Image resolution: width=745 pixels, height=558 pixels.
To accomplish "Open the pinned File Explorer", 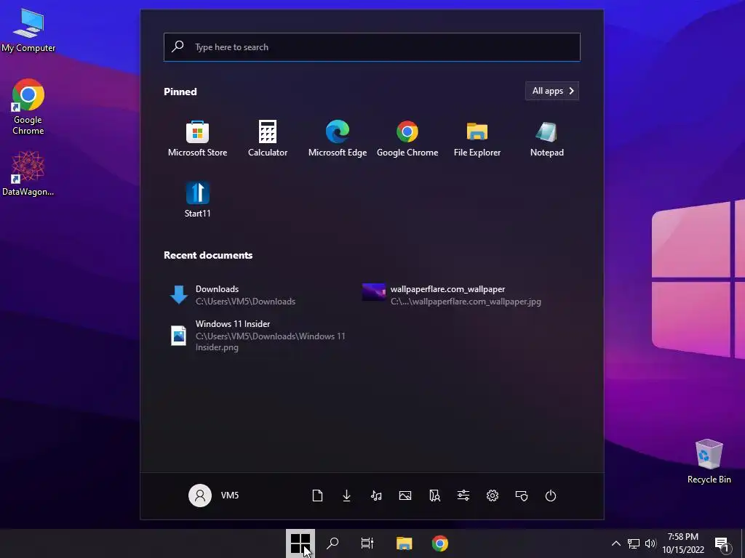I will click(477, 138).
